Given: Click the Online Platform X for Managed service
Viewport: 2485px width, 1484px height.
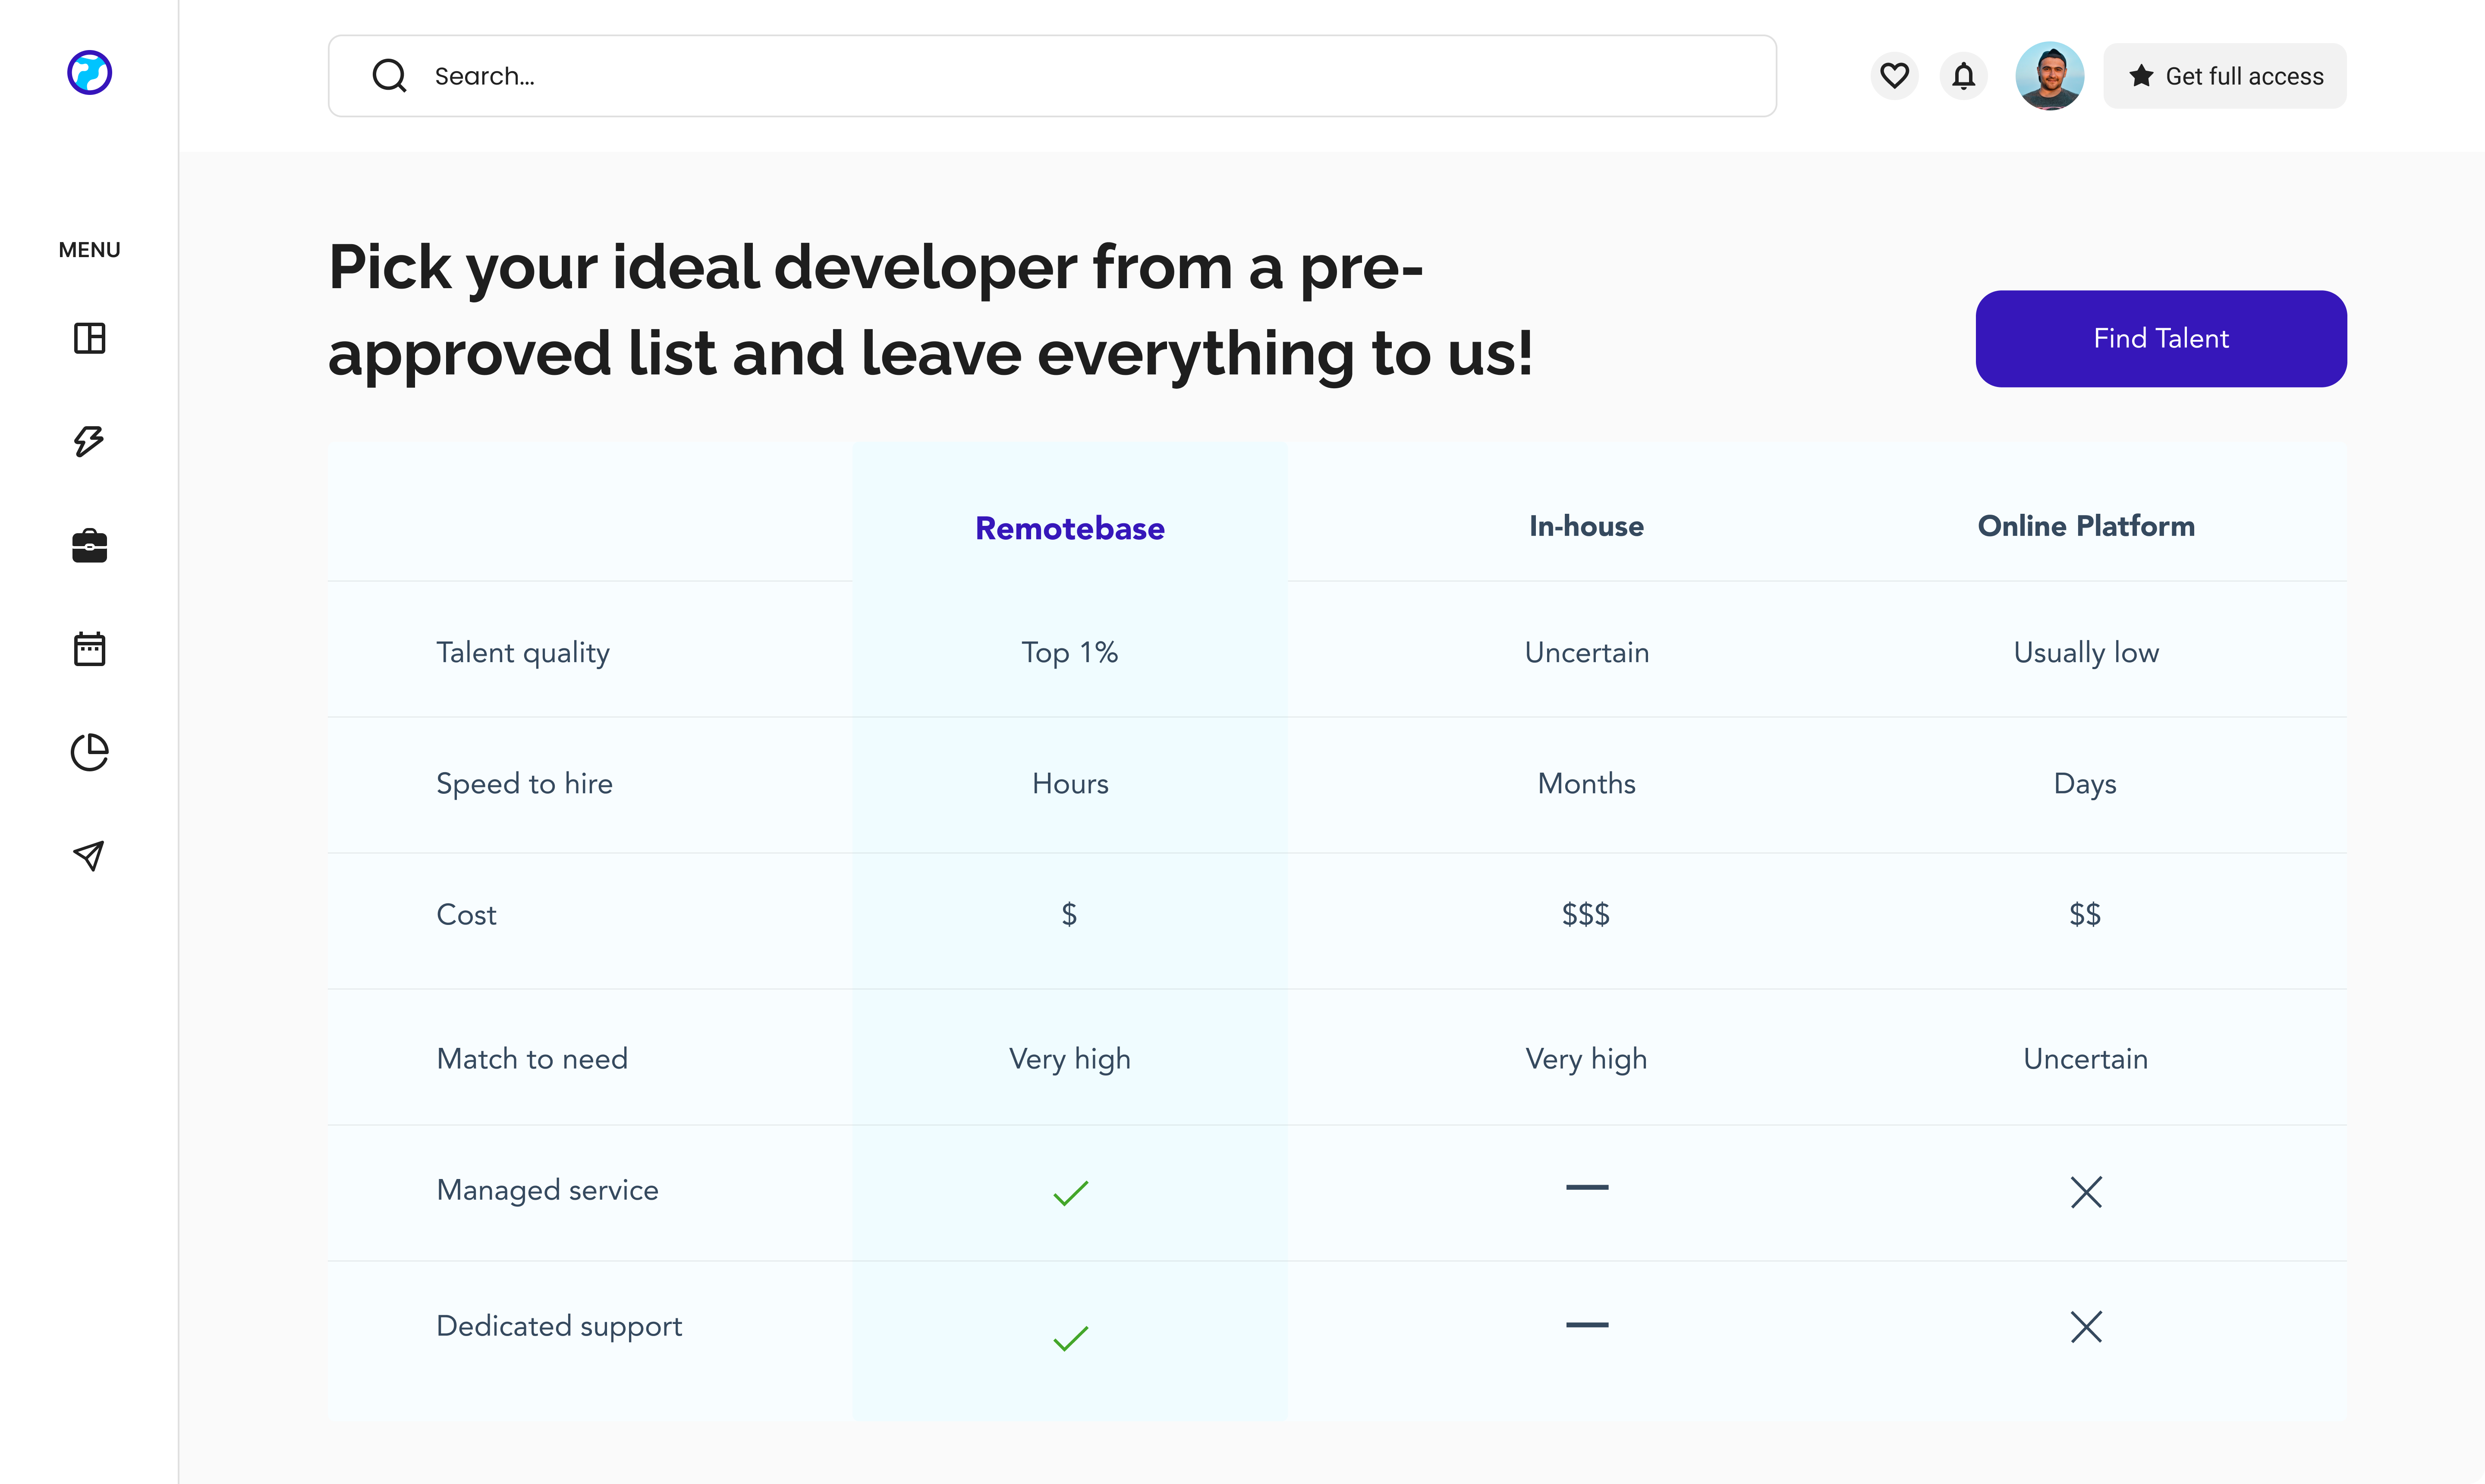Looking at the screenshot, I should (x=2086, y=1191).
